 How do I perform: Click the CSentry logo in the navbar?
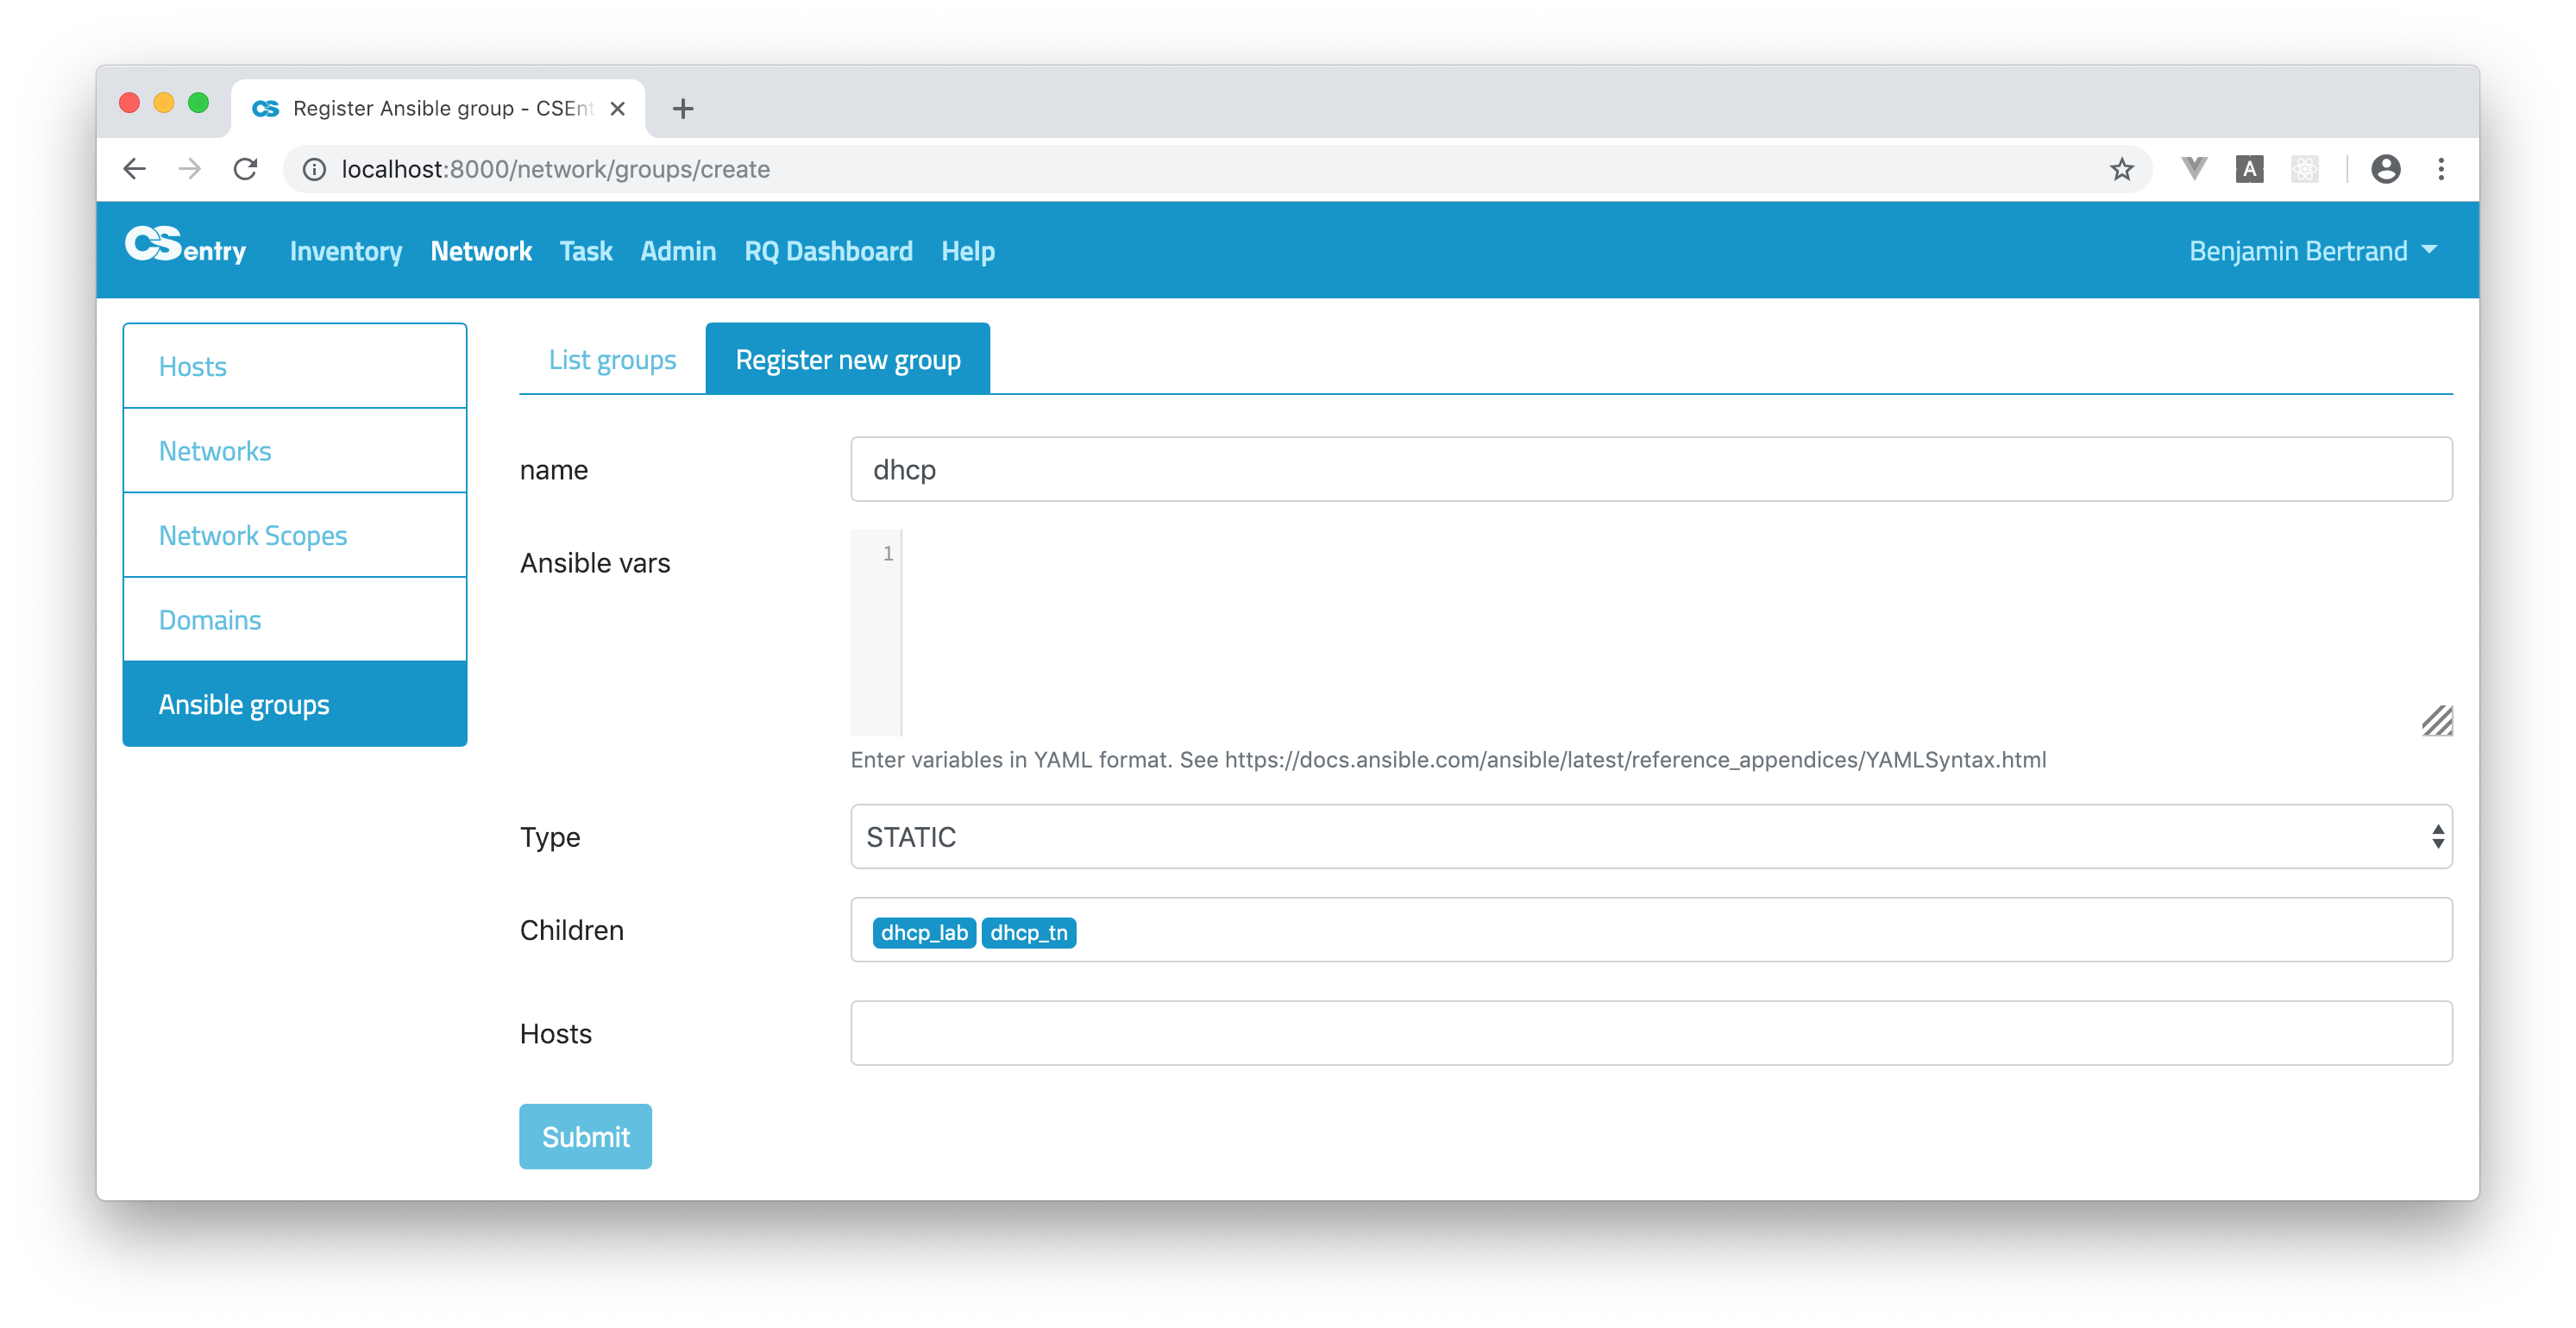186,249
